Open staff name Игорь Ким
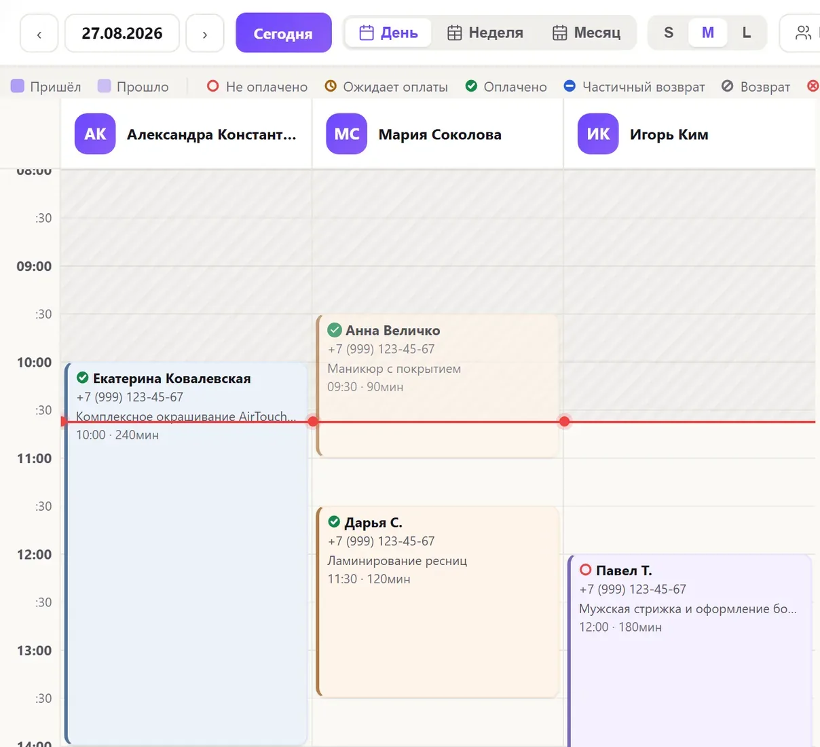 click(x=669, y=134)
